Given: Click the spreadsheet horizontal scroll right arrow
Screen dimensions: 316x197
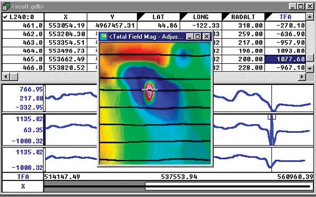Looking at the screenshot, I should point(302,76).
